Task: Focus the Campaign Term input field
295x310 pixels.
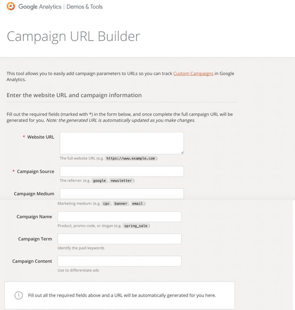Action: tap(119, 239)
